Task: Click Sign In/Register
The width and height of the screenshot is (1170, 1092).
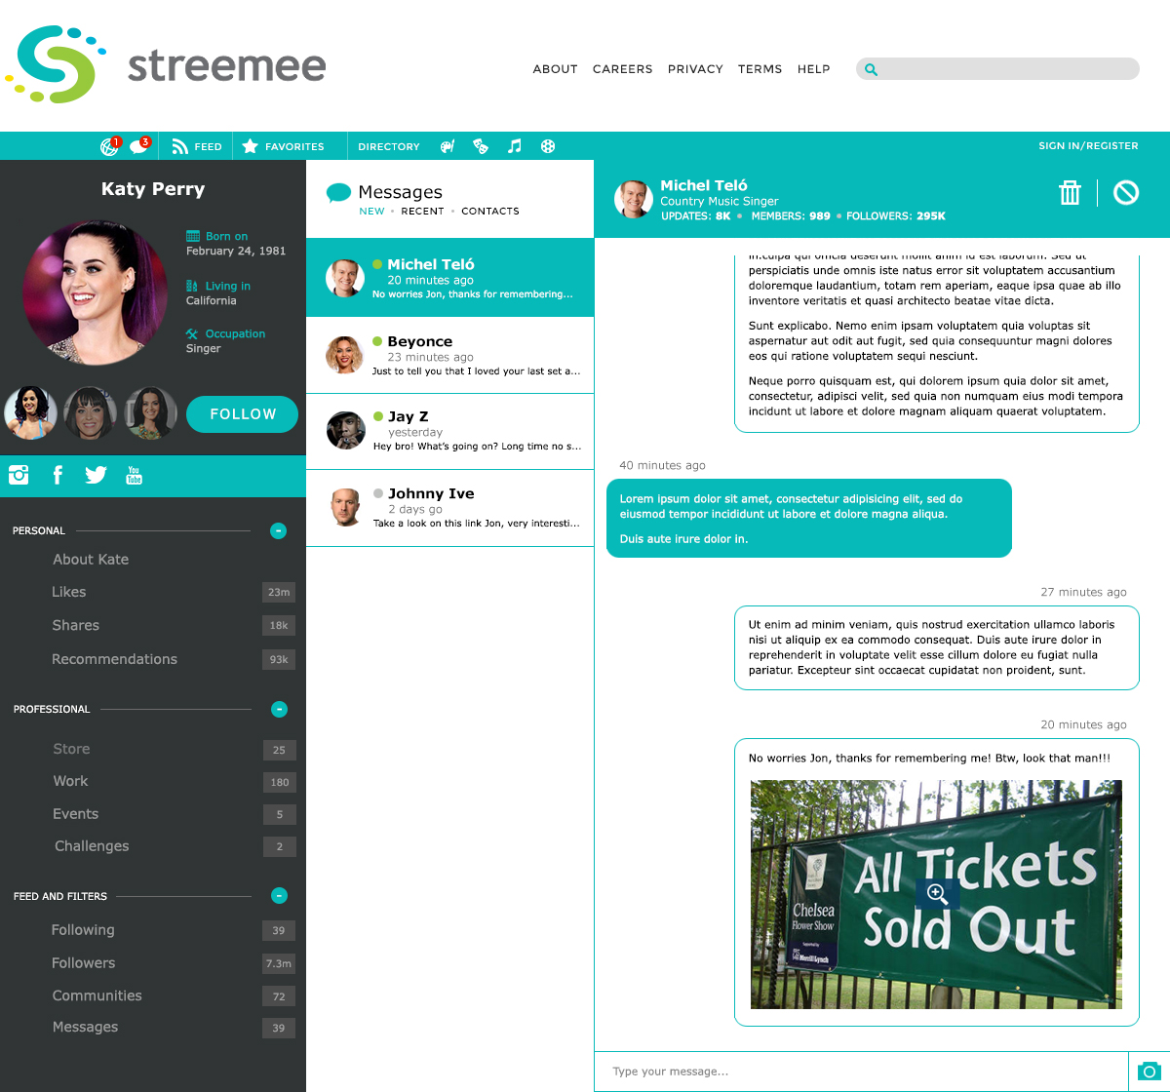Action: point(1088,146)
